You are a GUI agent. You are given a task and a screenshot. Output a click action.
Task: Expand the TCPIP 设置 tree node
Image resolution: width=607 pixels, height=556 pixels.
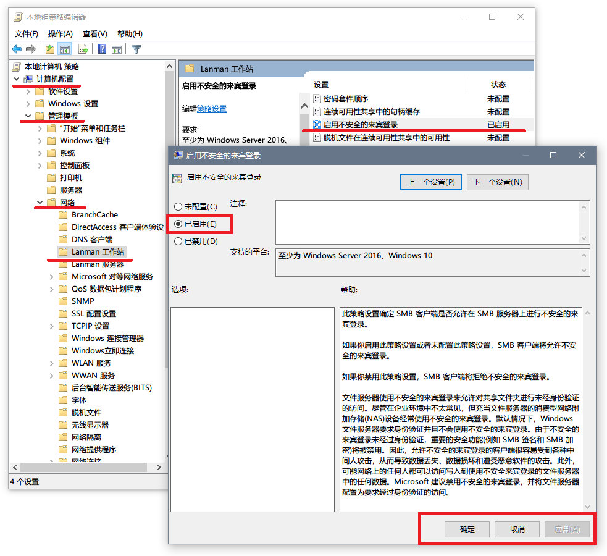(x=51, y=326)
